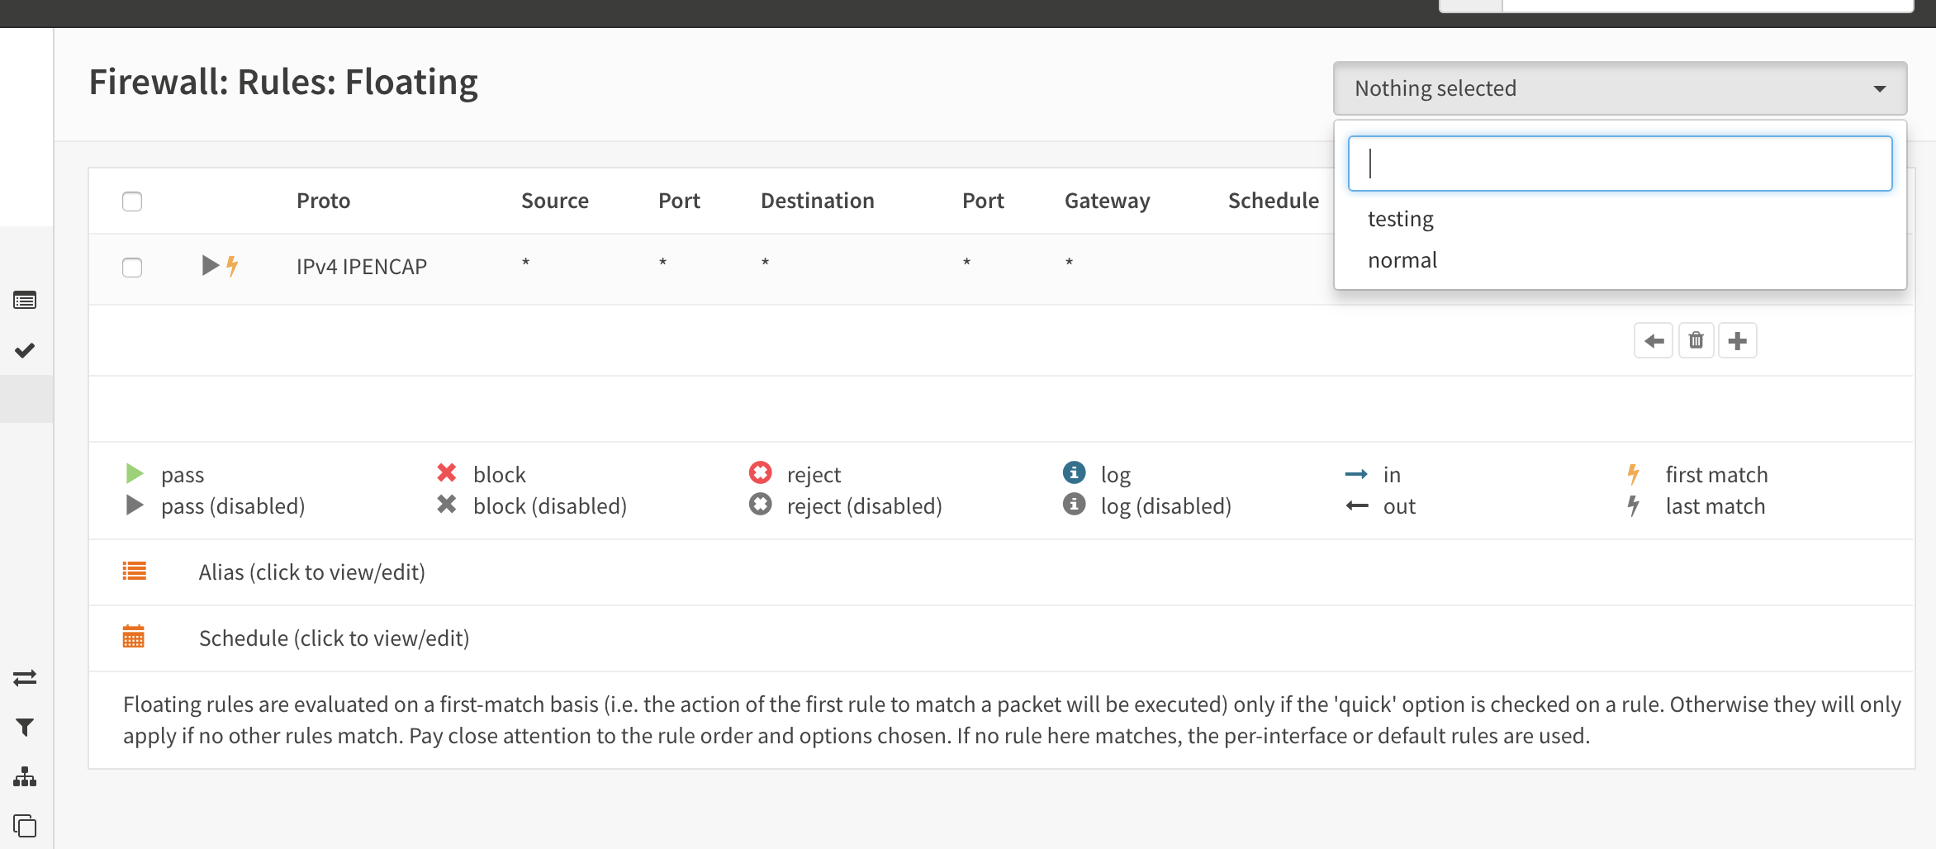1936x849 pixels.
Task: Toggle the IPv4 IPENCAP rule pass icon
Action: pos(211,265)
